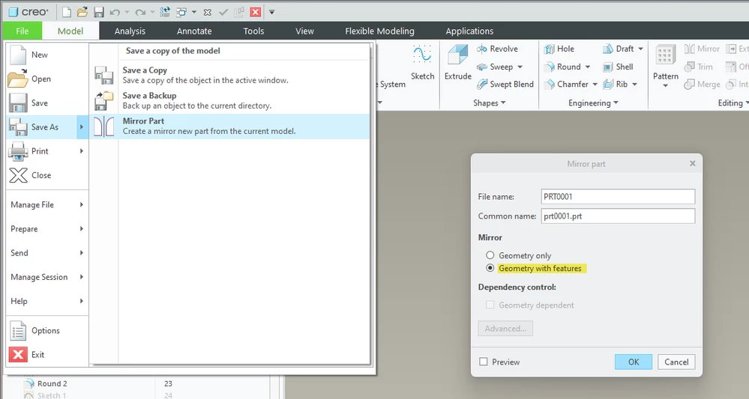This screenshot has width=749, height=399.
Task: Select Round 2 in the model tree
Action: (x=52, y=384)
